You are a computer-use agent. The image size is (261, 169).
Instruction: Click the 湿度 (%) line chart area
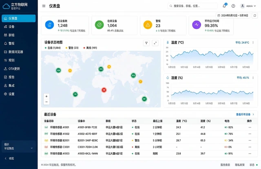[212, 92]
